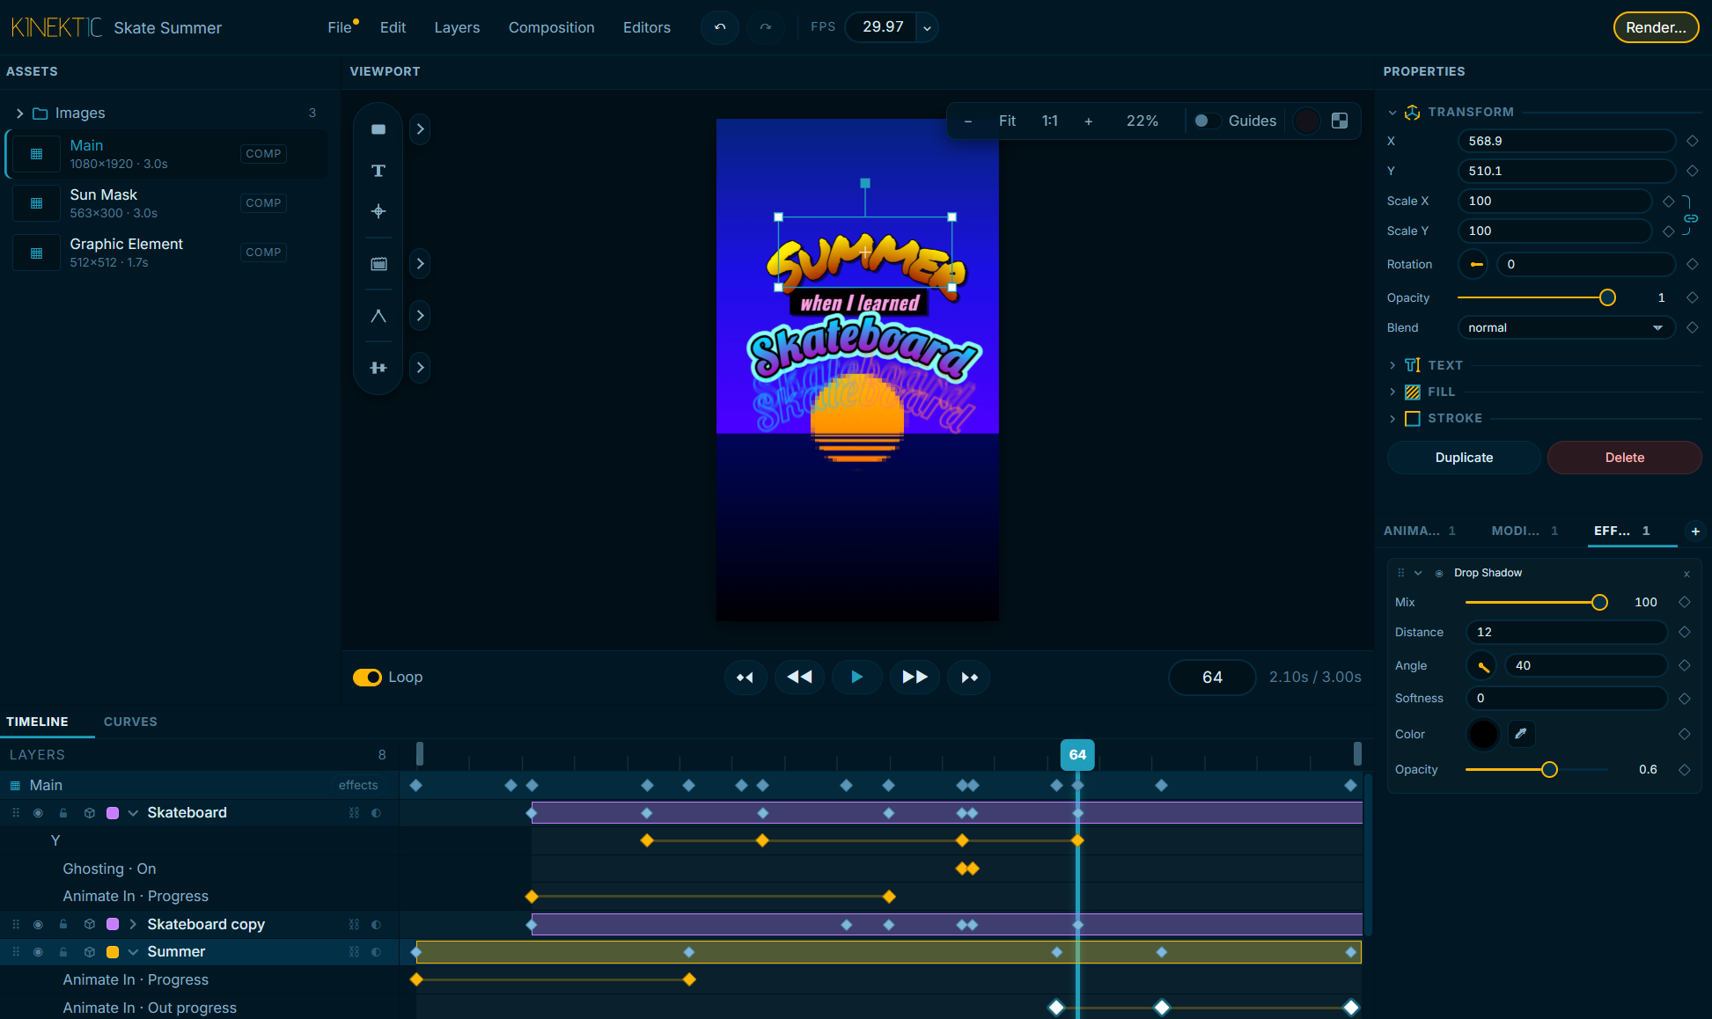1712x1019 pixels.
Task: Toggle the checkerboard transparency background icon
Action: click(x=1340, y=121)
